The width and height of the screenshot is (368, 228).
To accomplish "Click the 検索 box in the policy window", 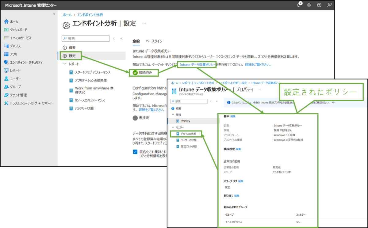I will (x=189, y=101).
